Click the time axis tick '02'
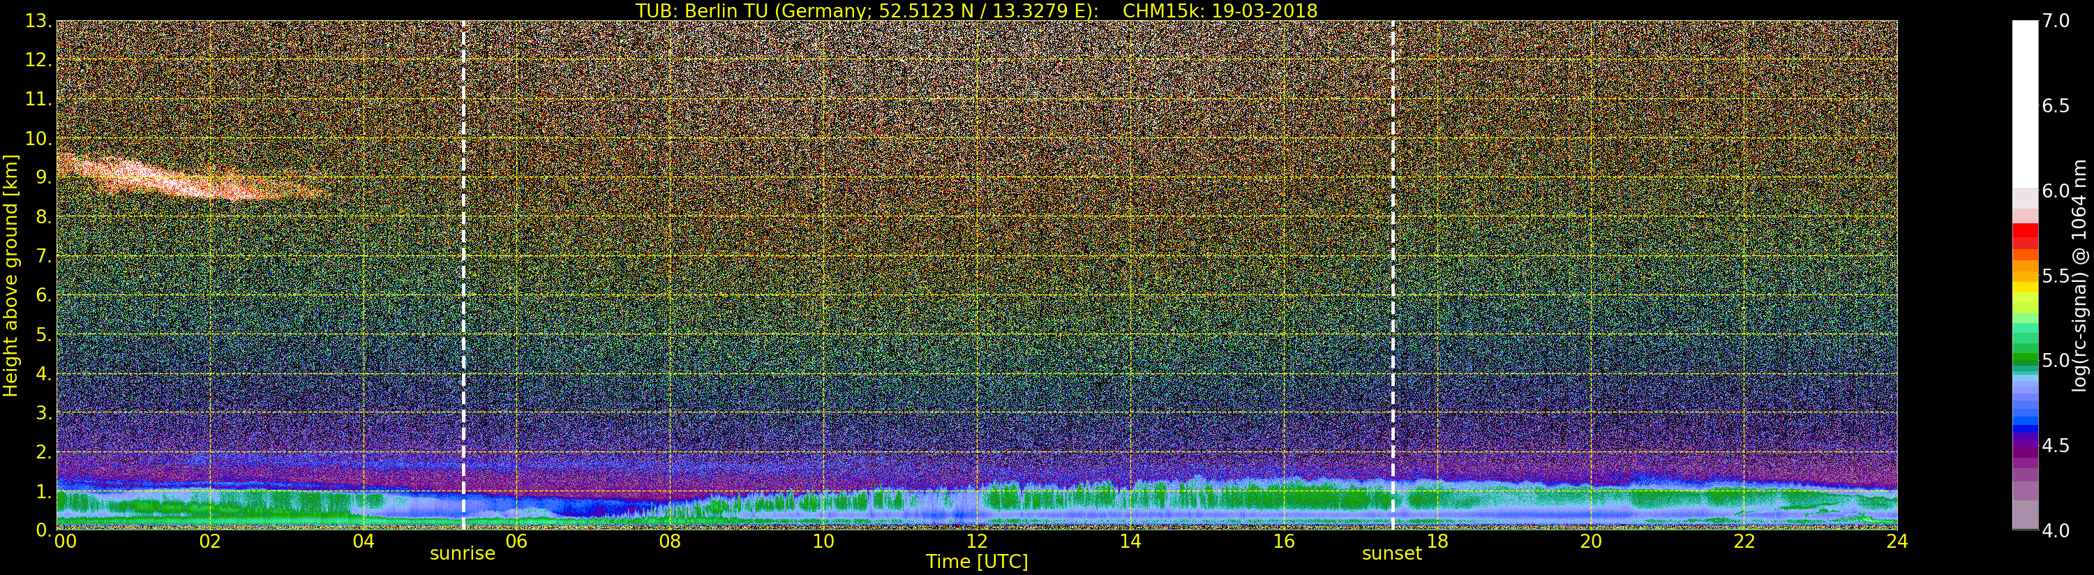Screen dimensions: 2094x575 [210, 541]
